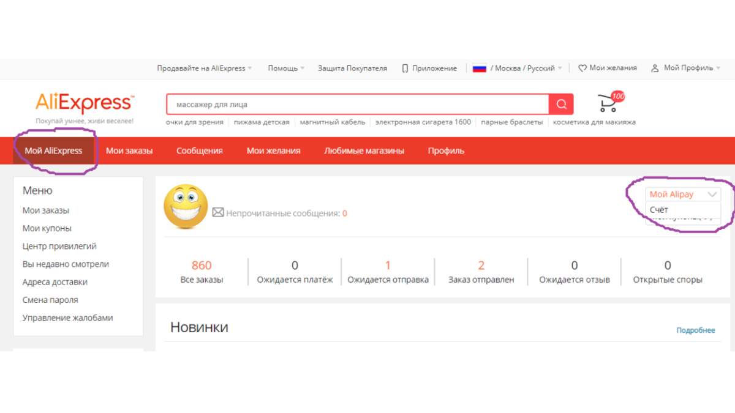
Task: Click the search field with массажер для лица
Action: click(x=358, y=104)
